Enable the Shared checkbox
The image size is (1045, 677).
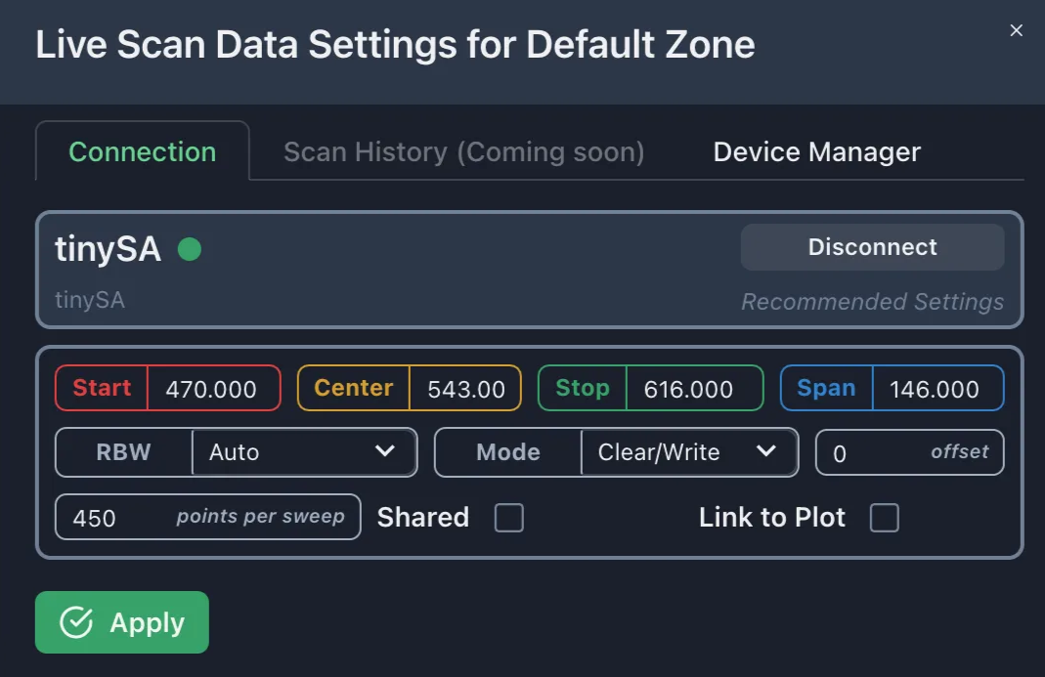coord(508,518)
